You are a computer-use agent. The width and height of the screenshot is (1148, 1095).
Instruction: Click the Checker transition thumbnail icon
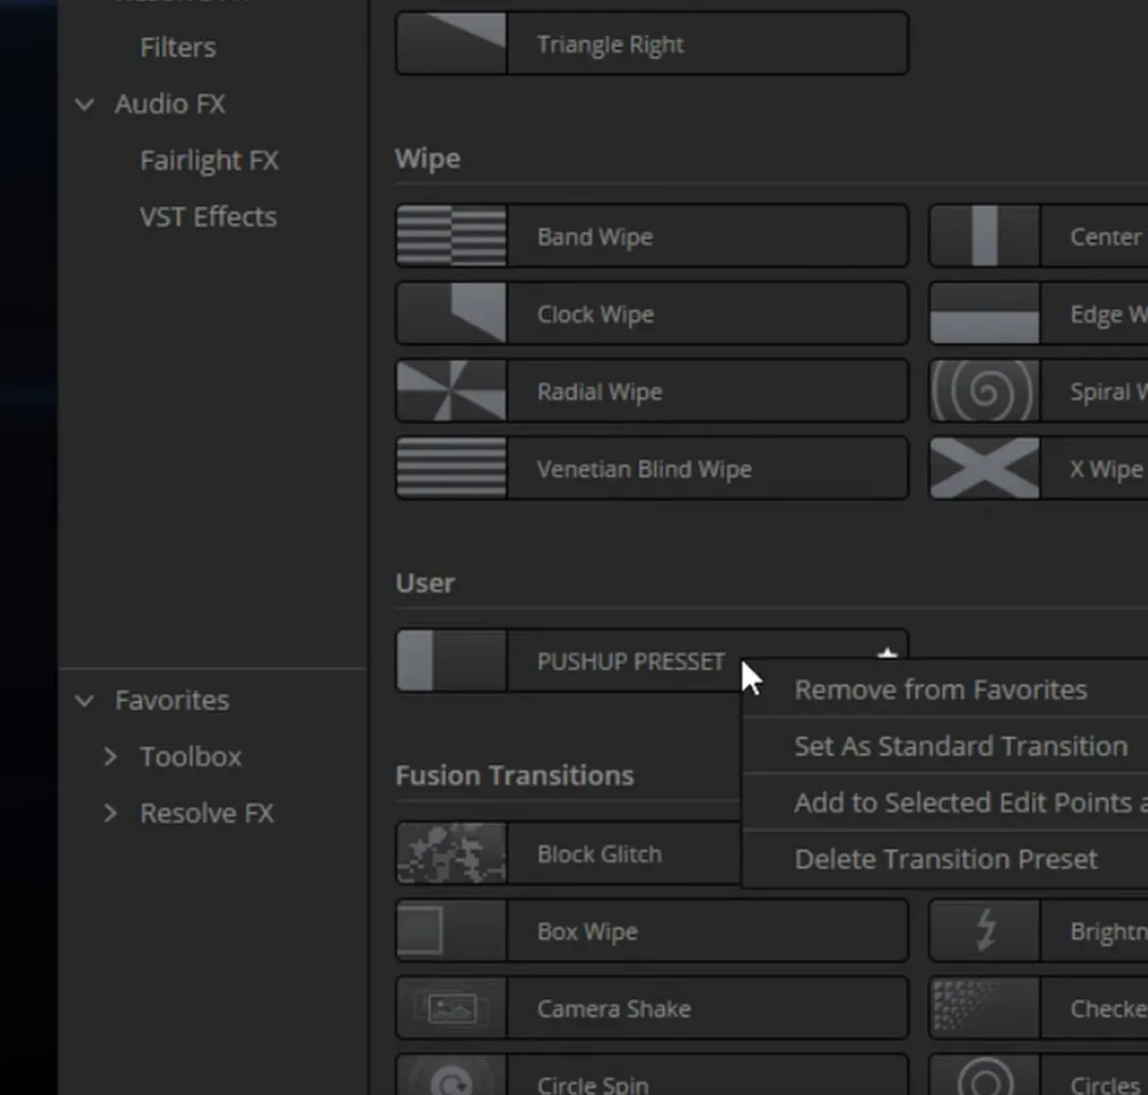pos(984,1008)
